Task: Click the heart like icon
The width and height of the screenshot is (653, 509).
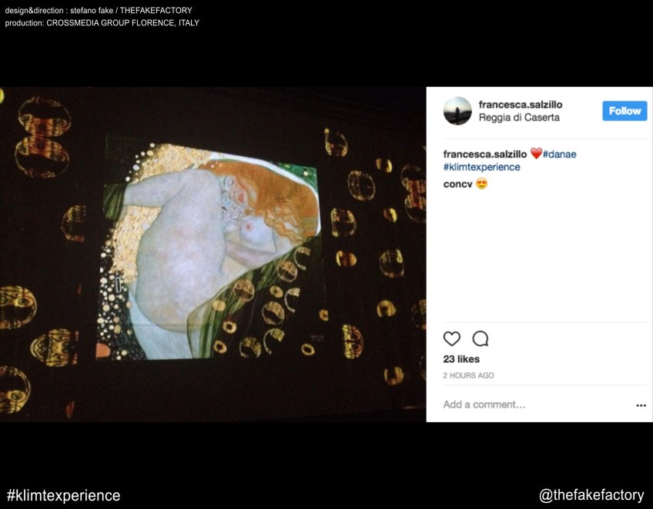Action: [451, 338]
